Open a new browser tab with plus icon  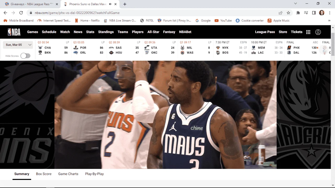click(x=125, y=4)
